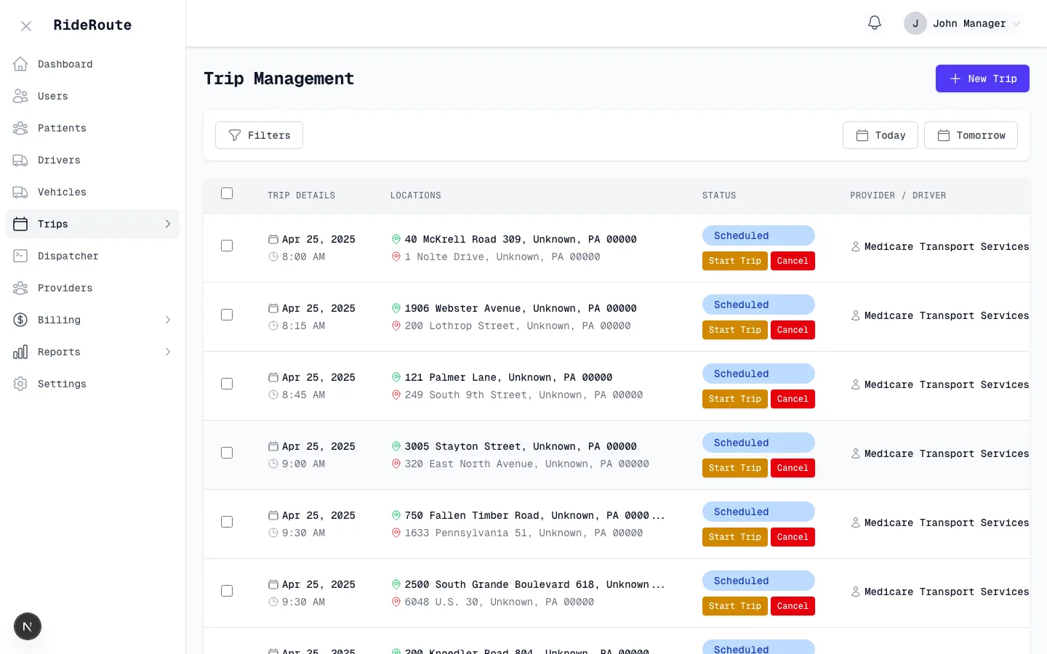
Task: Click green pickup pin for 40 McKrell Road
Action: click(396, 239)
